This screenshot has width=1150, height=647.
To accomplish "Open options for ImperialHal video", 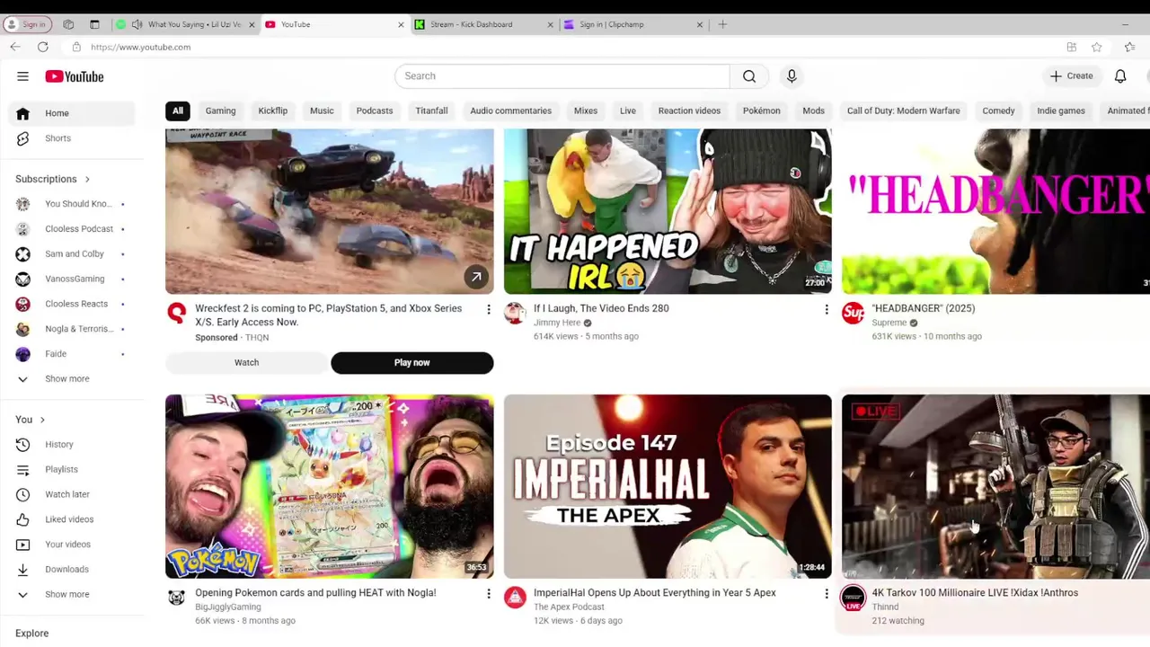I will tap(827, 594).
